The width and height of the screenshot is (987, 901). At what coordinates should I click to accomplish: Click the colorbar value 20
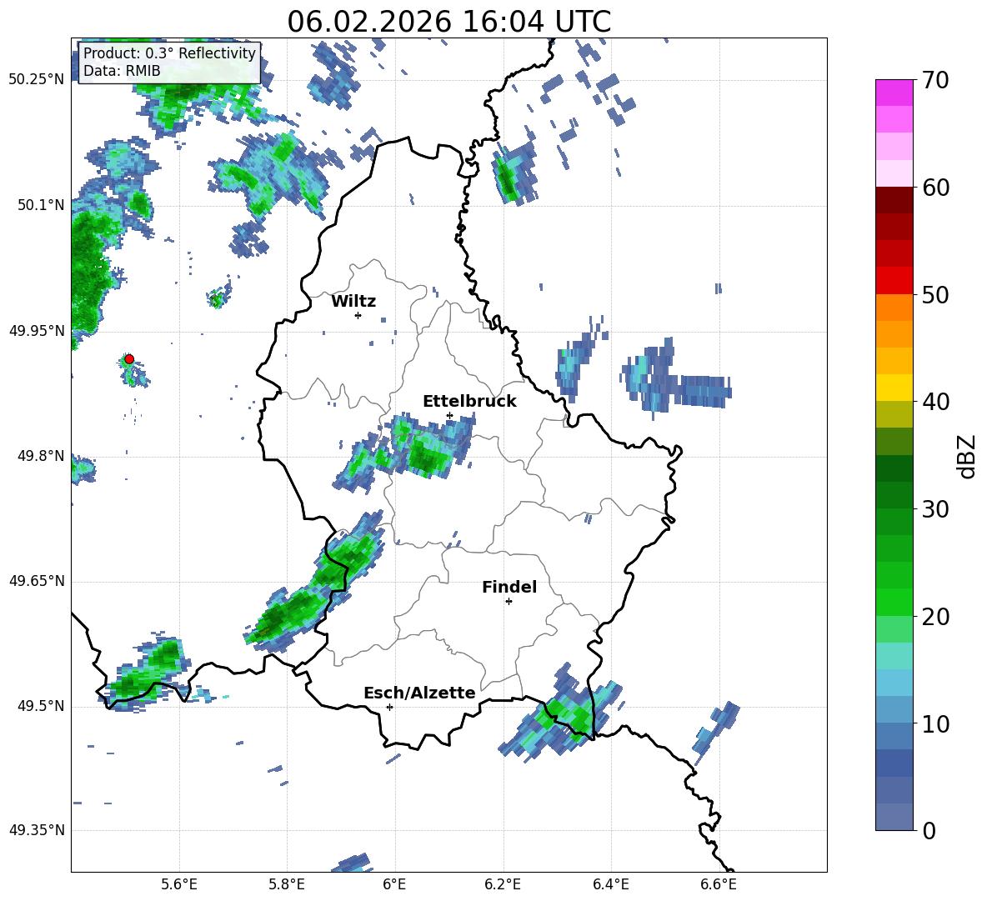click(x=935, y=617)
